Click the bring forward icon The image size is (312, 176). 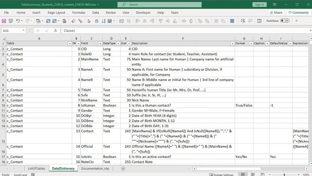tap(200, 21)
